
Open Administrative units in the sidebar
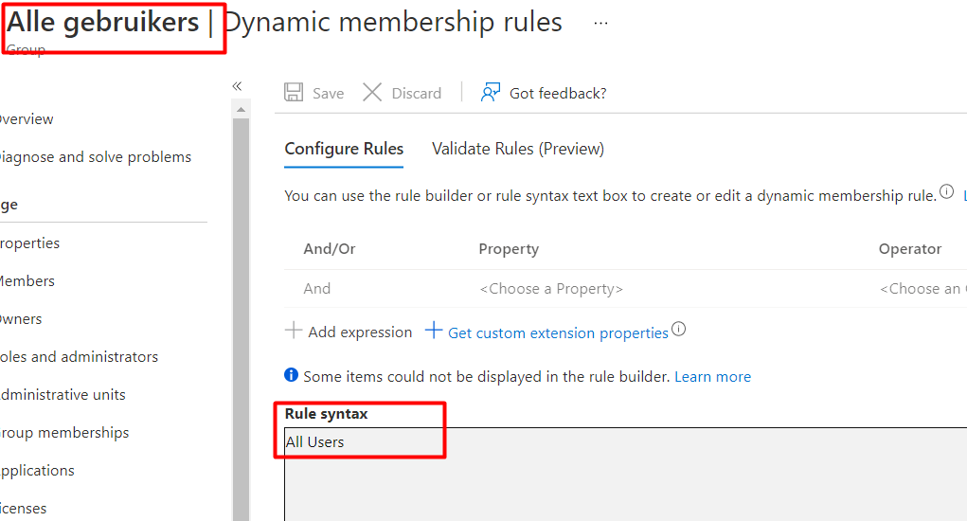click(x=63, y=395)
